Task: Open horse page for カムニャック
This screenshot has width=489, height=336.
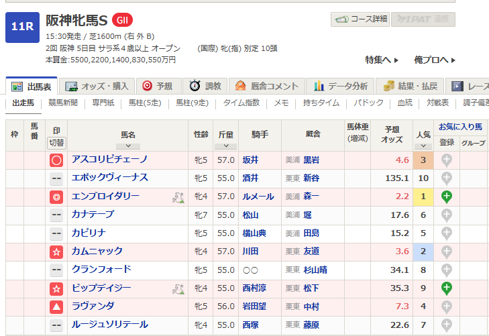Action: [x=97, y=251]
